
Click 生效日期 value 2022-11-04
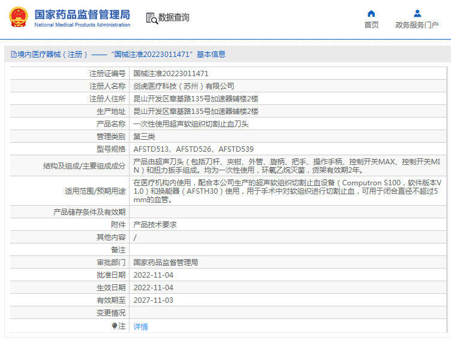pos(154,288)
